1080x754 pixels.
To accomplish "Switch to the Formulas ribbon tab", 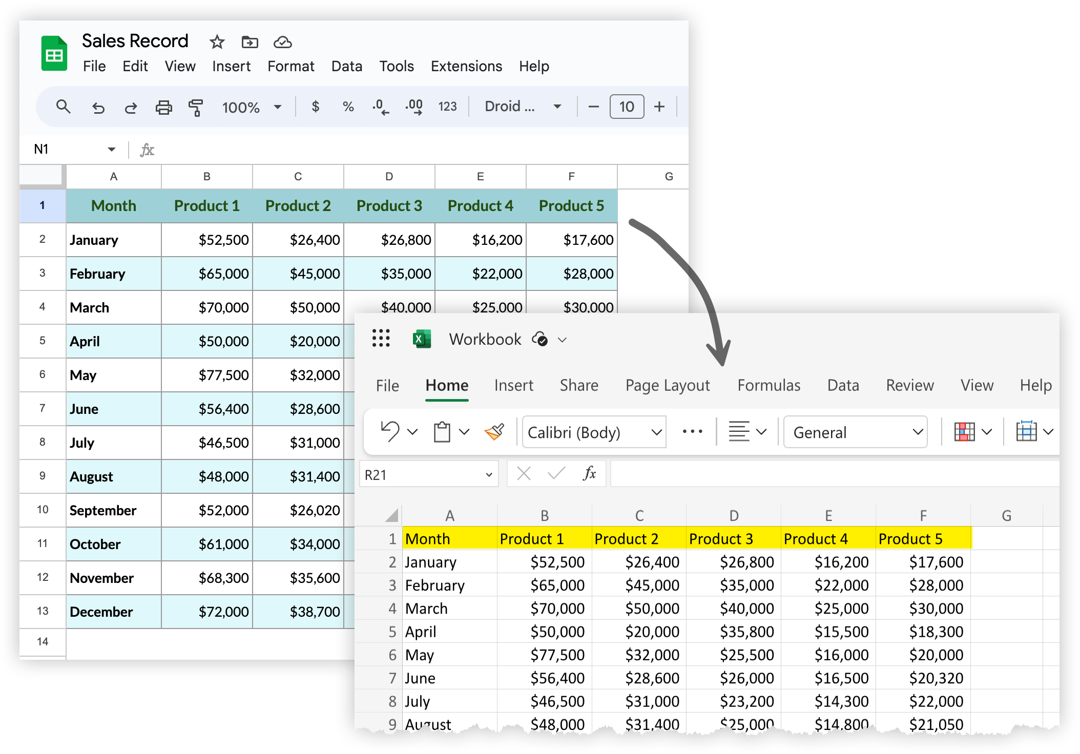I will click(769, 385).
